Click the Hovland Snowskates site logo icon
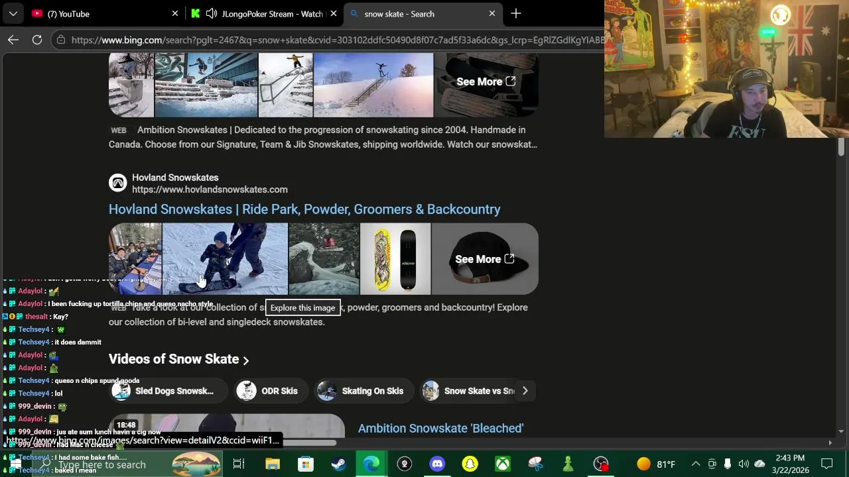Viewport: 849px width, 477px height. [117, 183]
